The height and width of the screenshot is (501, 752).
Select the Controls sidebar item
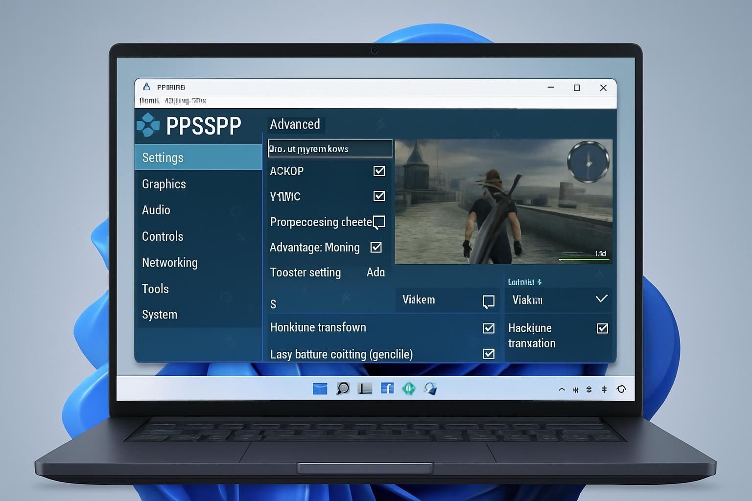(x=163, y=236)
